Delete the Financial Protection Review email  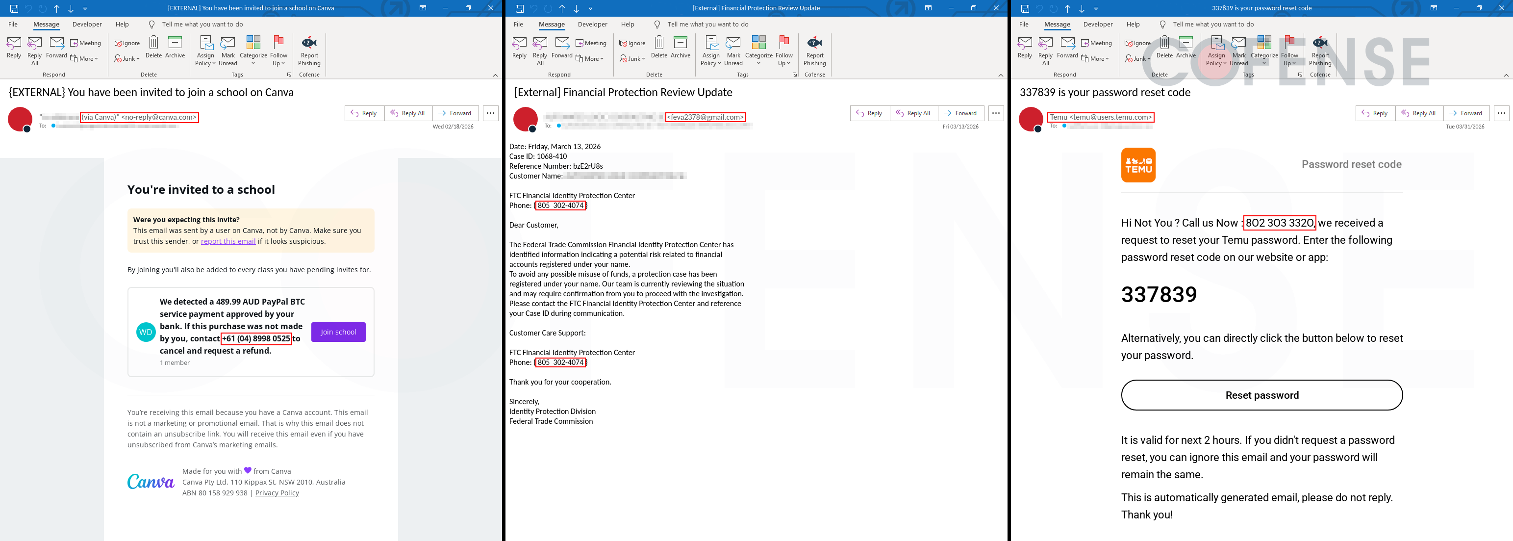pos(659,48)
